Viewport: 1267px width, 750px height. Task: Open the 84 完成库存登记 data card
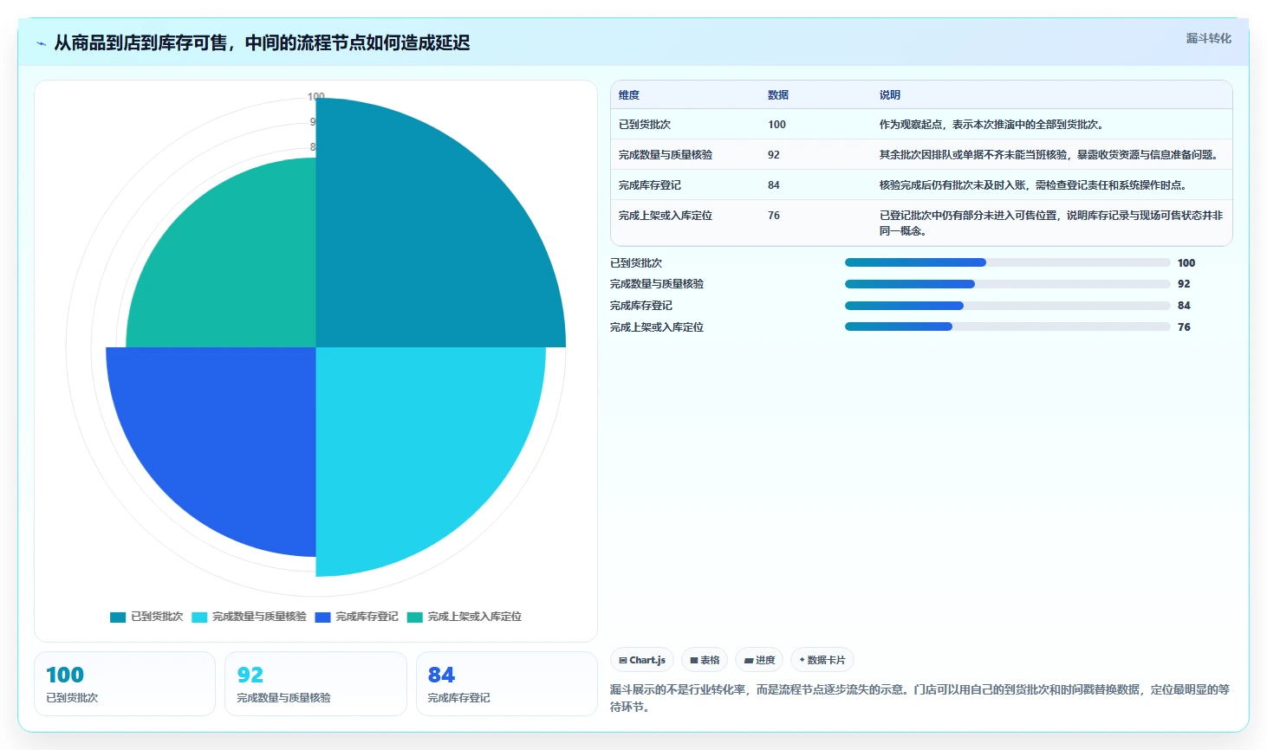(507, 684)
